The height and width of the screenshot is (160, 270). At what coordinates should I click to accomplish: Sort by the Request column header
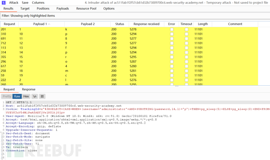(9, 24)
